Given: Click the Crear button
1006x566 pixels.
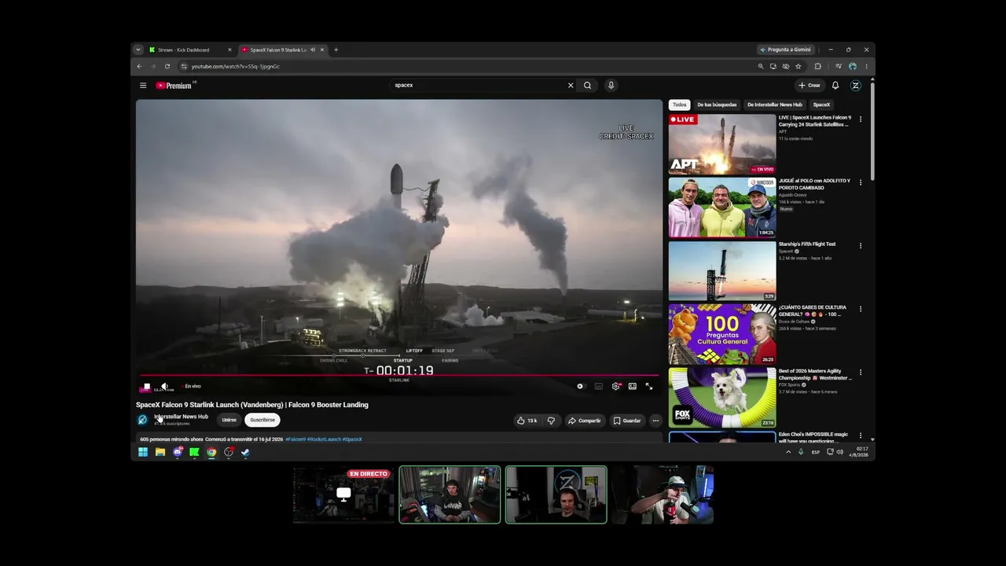Looking at the screenshot, I should tap(810, 86).
